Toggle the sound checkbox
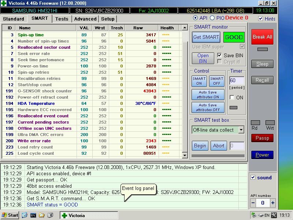The width and height of the screenshot is (293, 220). 253,177
